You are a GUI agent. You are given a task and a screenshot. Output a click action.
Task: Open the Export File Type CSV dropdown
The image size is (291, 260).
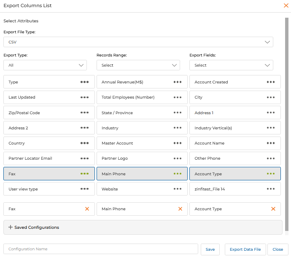click(x=138, y=42)
